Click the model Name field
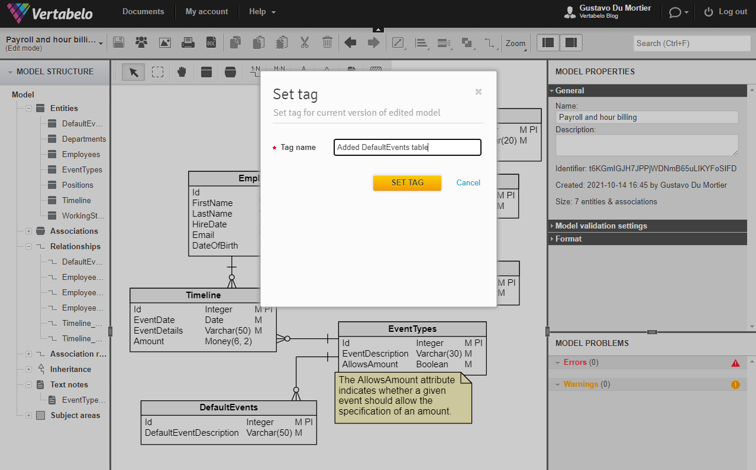The width and height of the screenshot is (756, 470). [647, 117]
